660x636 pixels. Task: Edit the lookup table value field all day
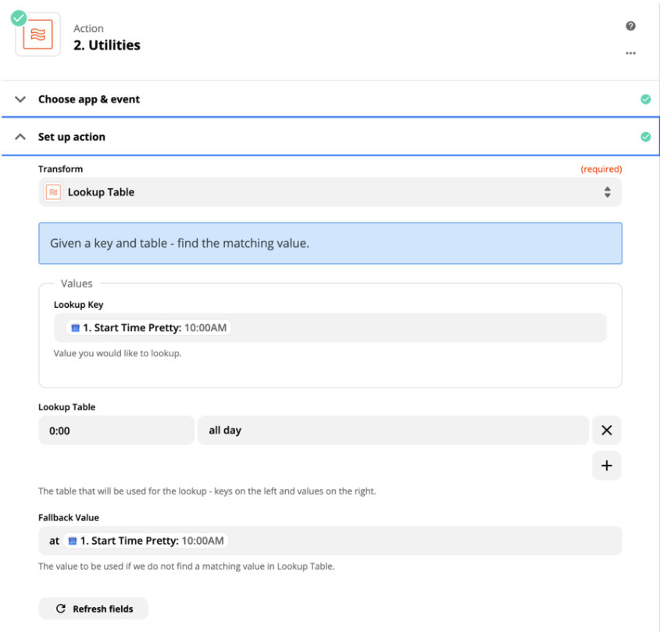pyautogui.click(x=392, y=431)
